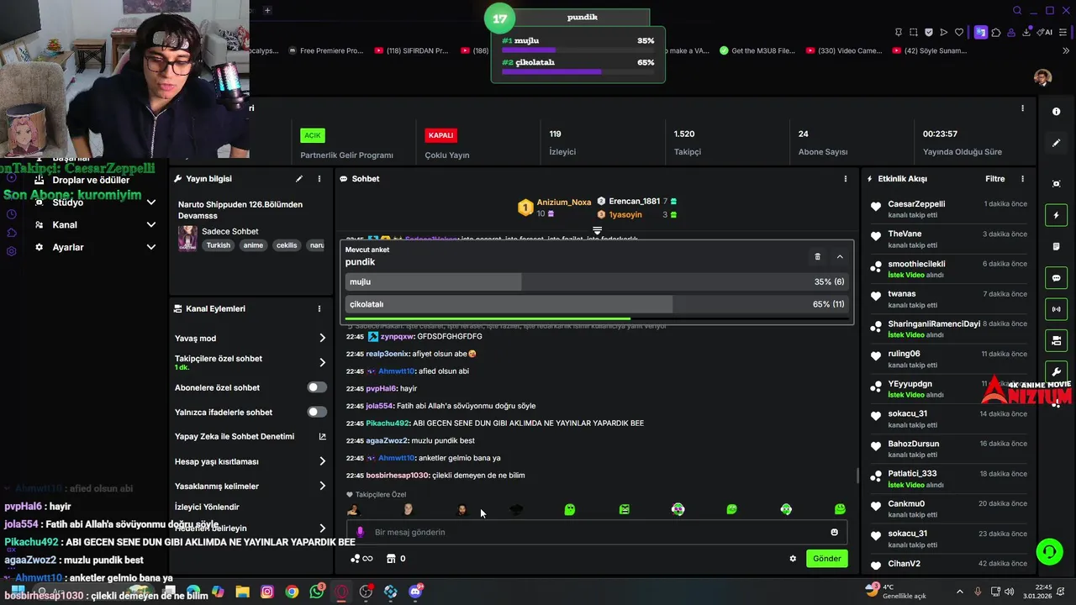Open the emoji picker in chat input
The image size is (1076, 605).
[834, 532]
